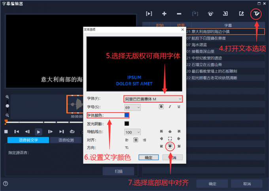The height and width of the screenshot is (191, 269).
Task: Click the waveform zoom slider handle
Action: tap(7, 106)
